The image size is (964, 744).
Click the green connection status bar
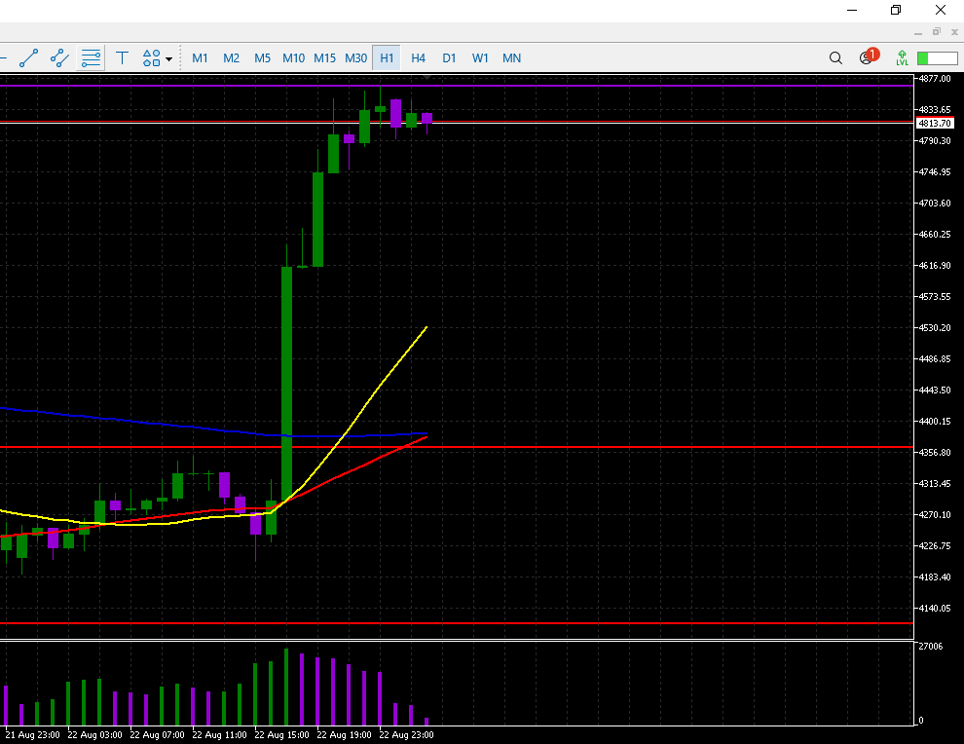[x=936, y=57]
